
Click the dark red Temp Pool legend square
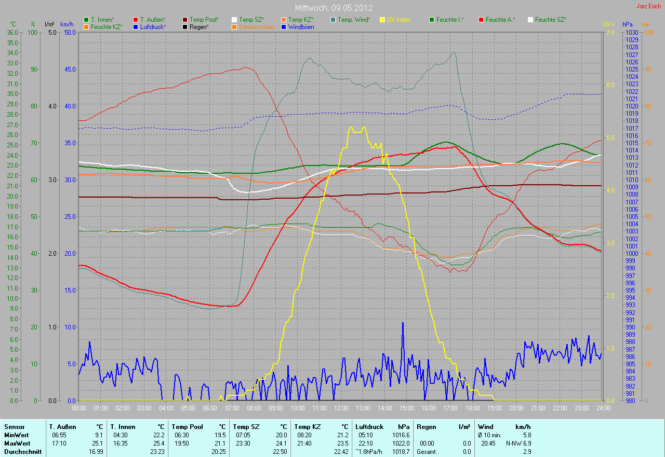(x=185, y=20)
